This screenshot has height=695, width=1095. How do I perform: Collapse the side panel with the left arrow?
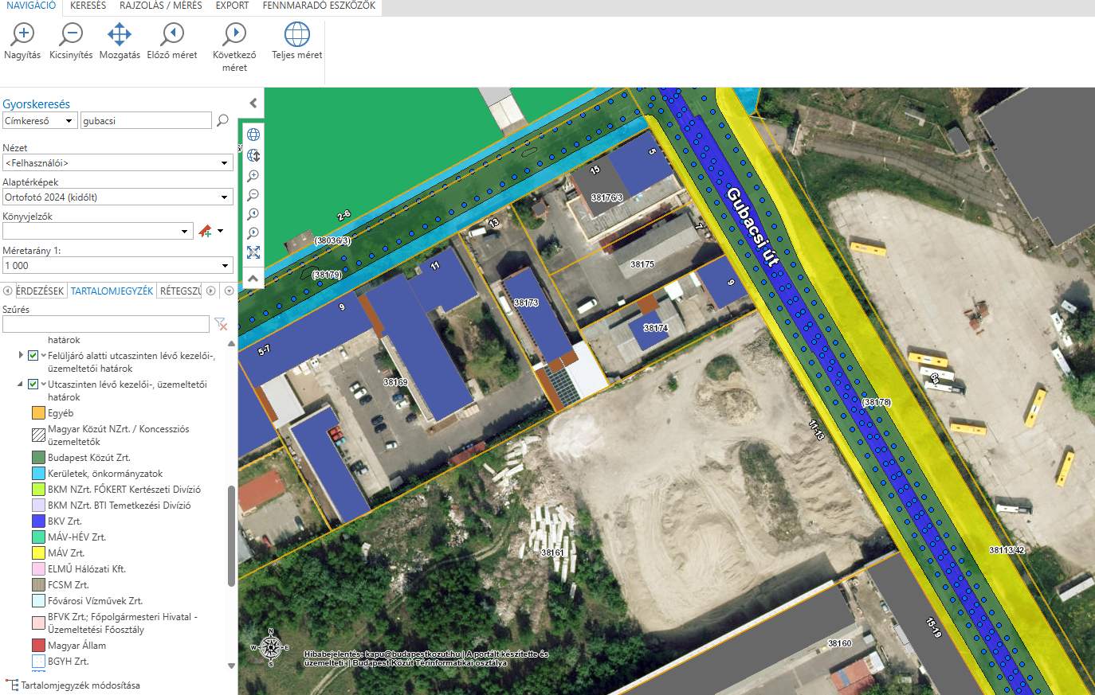click(x=253, y=103)
